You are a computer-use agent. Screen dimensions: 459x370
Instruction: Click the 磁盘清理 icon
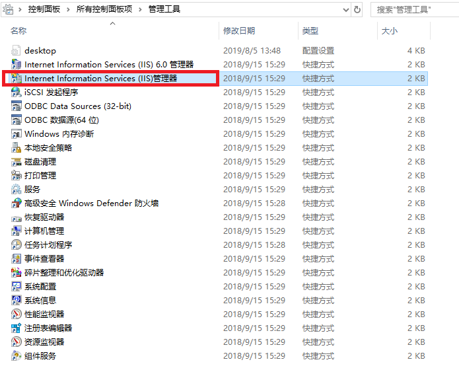[x=16, y=162]
